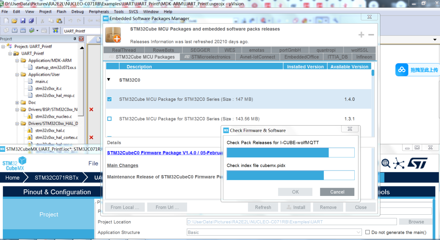Switch to STM32Cube MCU Packages tab
The width and height of the screenshot is (440, 240).
(x=142, y=57)
